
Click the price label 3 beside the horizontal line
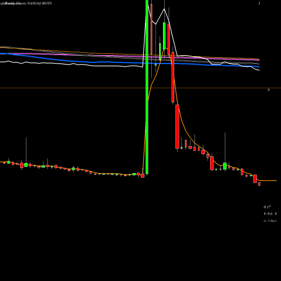[269, 90]
